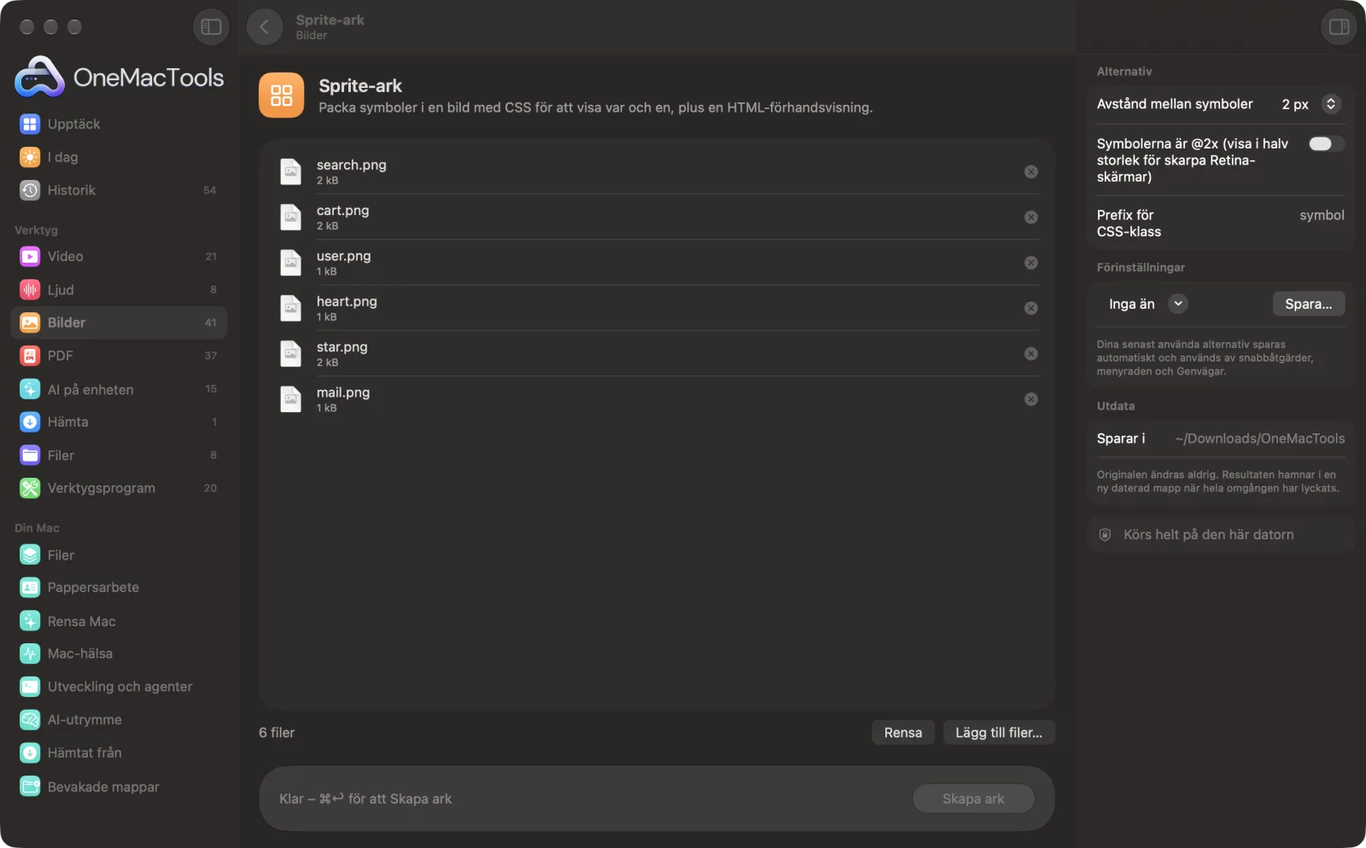Select the heart.png file row
Screen dimensions: 1366x848
click(659, 308)
